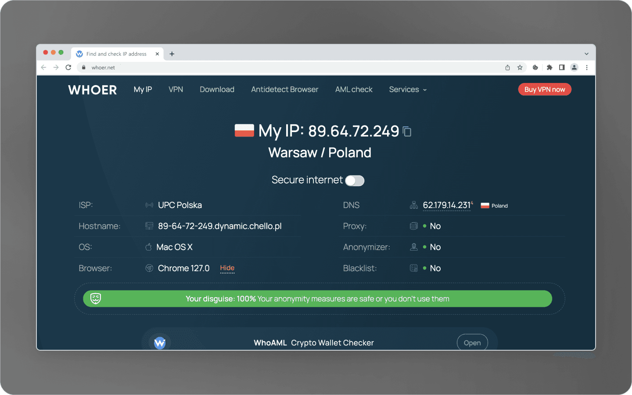Screen dimensions: 632x395
Task: Click the 'Chrome 127.0' browser value
Action: coord(184,268)
